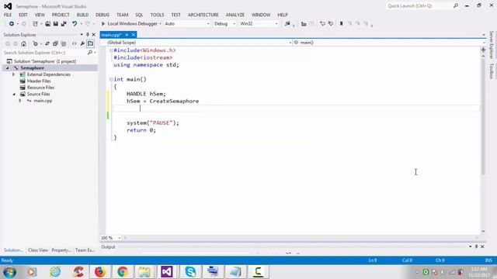497x279 pixels.
Task: Open the DEBUG menu
Action: pyautogui.click(x=103, y=15)
